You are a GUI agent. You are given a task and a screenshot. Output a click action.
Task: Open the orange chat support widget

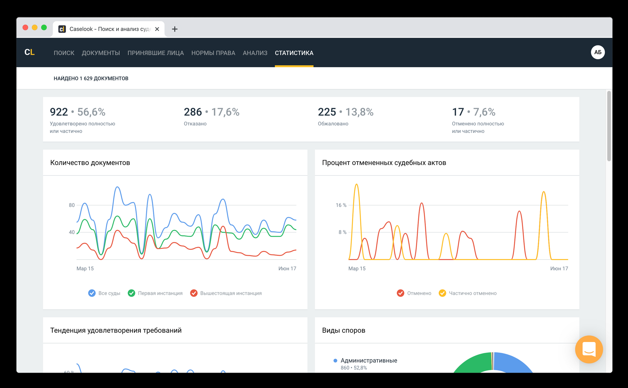[x=589, y=349]
